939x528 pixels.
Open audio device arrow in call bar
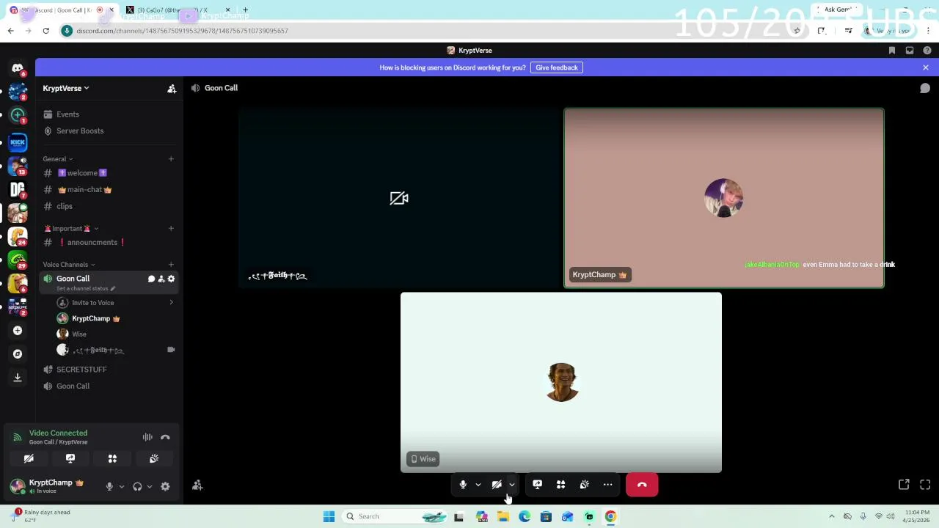point(478,485)
